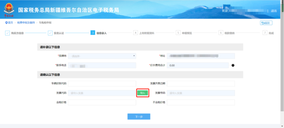Click step 5 申报预览 number icon
The height and width of the screenshot is (128, 284).
(x=178, y=33)
